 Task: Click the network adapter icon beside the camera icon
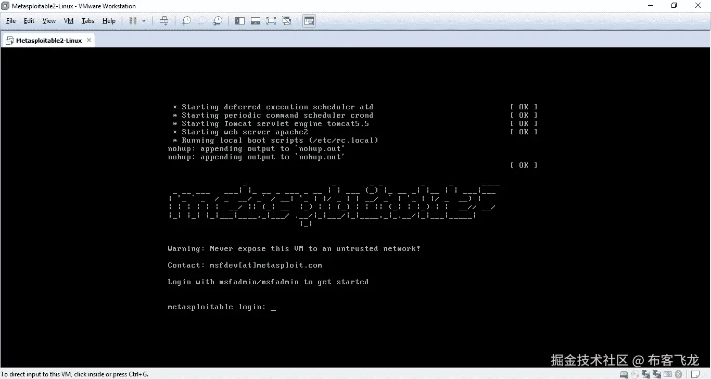(x=657, y=374)
